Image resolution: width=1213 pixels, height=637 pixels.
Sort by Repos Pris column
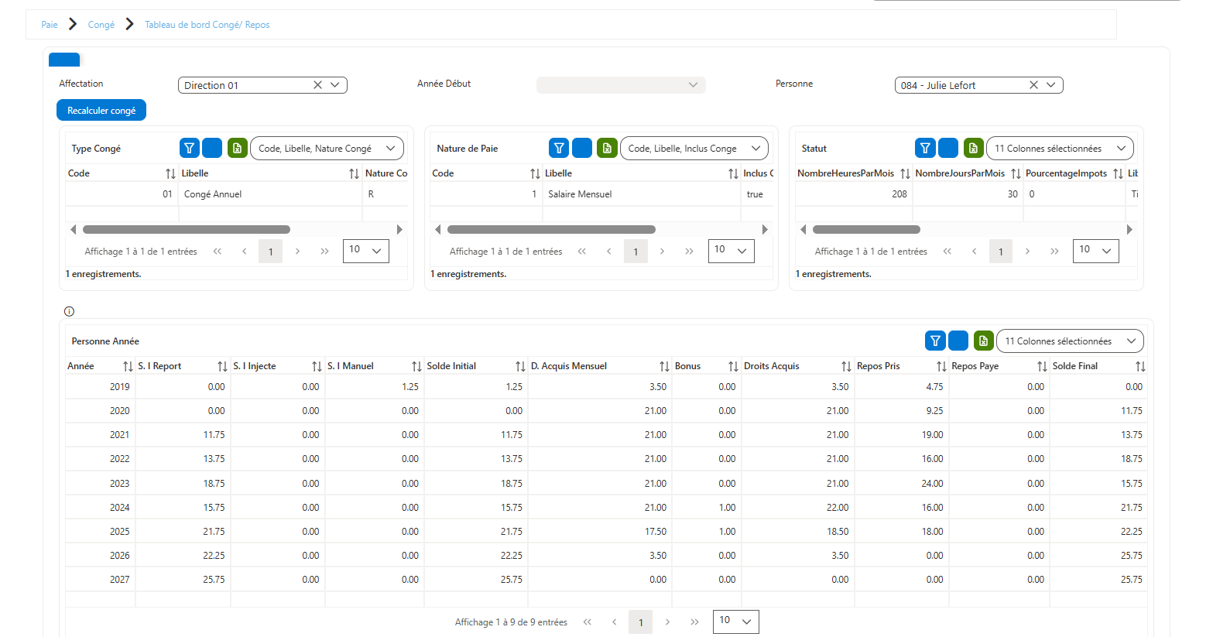(x=941, y=366)
